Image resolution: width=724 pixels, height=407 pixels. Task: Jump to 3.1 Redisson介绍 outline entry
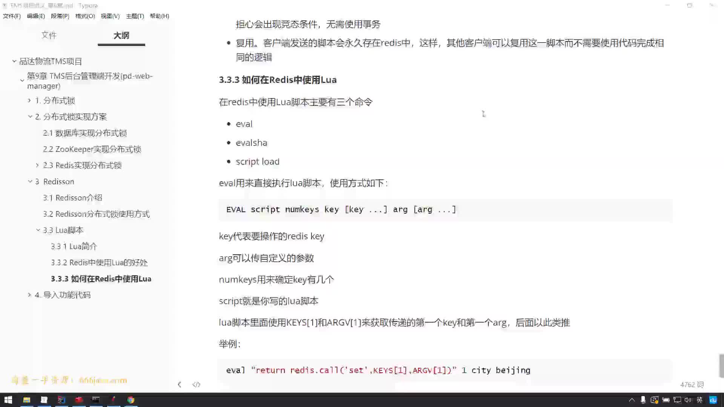[x=72, y=198]
